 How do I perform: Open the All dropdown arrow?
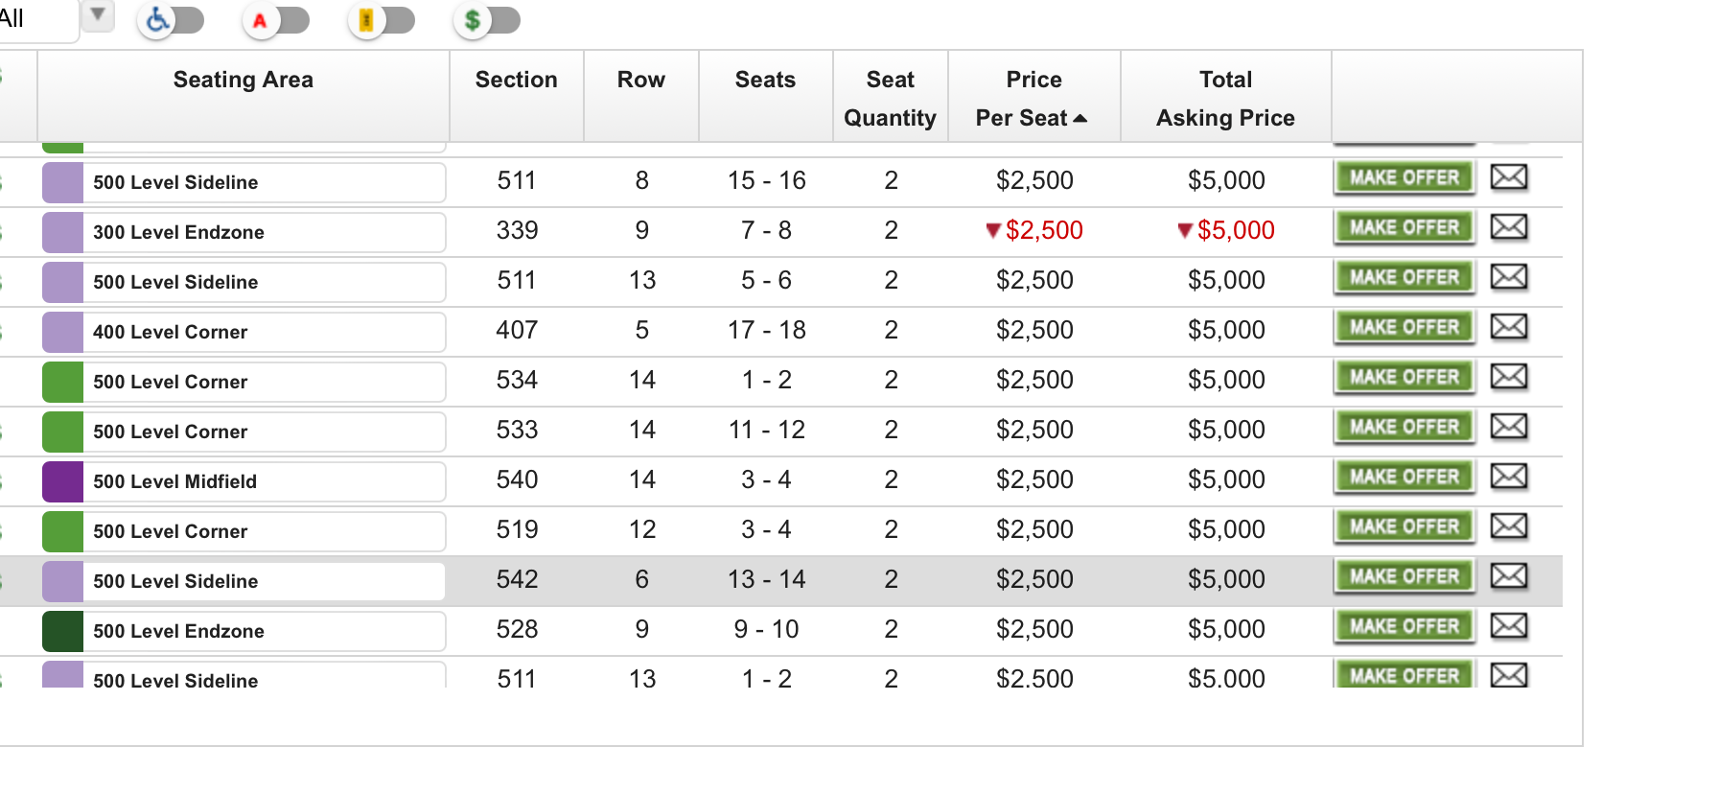[x=97, y=15]
